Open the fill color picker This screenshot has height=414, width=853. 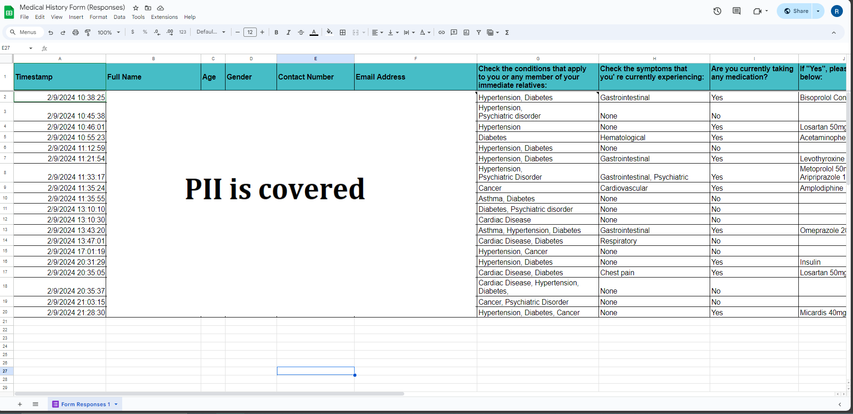pyautogui.click(x=329, y=33)
